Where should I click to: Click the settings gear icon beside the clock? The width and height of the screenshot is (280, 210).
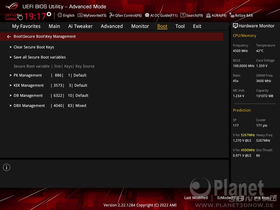49,14
